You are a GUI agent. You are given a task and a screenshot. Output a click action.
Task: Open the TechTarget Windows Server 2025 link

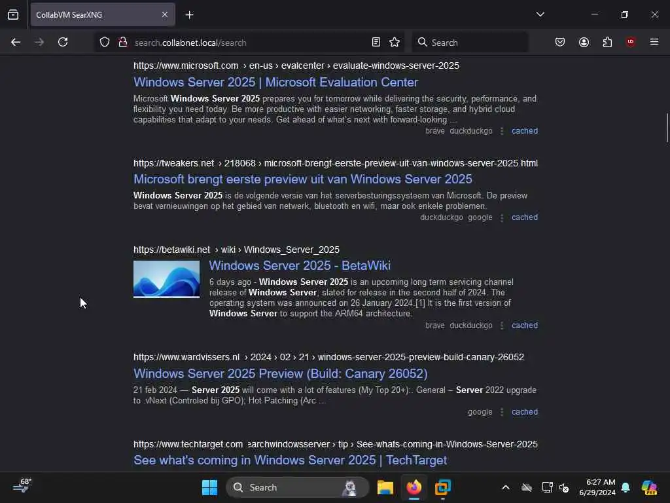pos(290,460)
